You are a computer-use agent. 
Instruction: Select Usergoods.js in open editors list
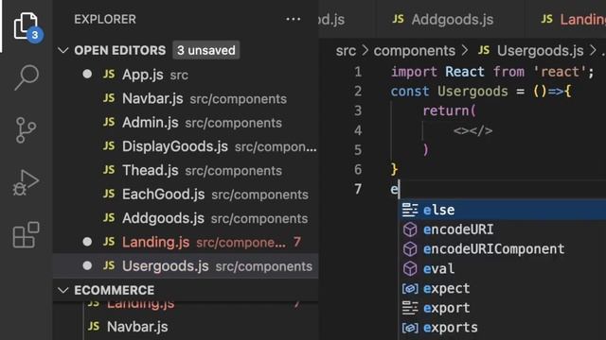point(186,266)
